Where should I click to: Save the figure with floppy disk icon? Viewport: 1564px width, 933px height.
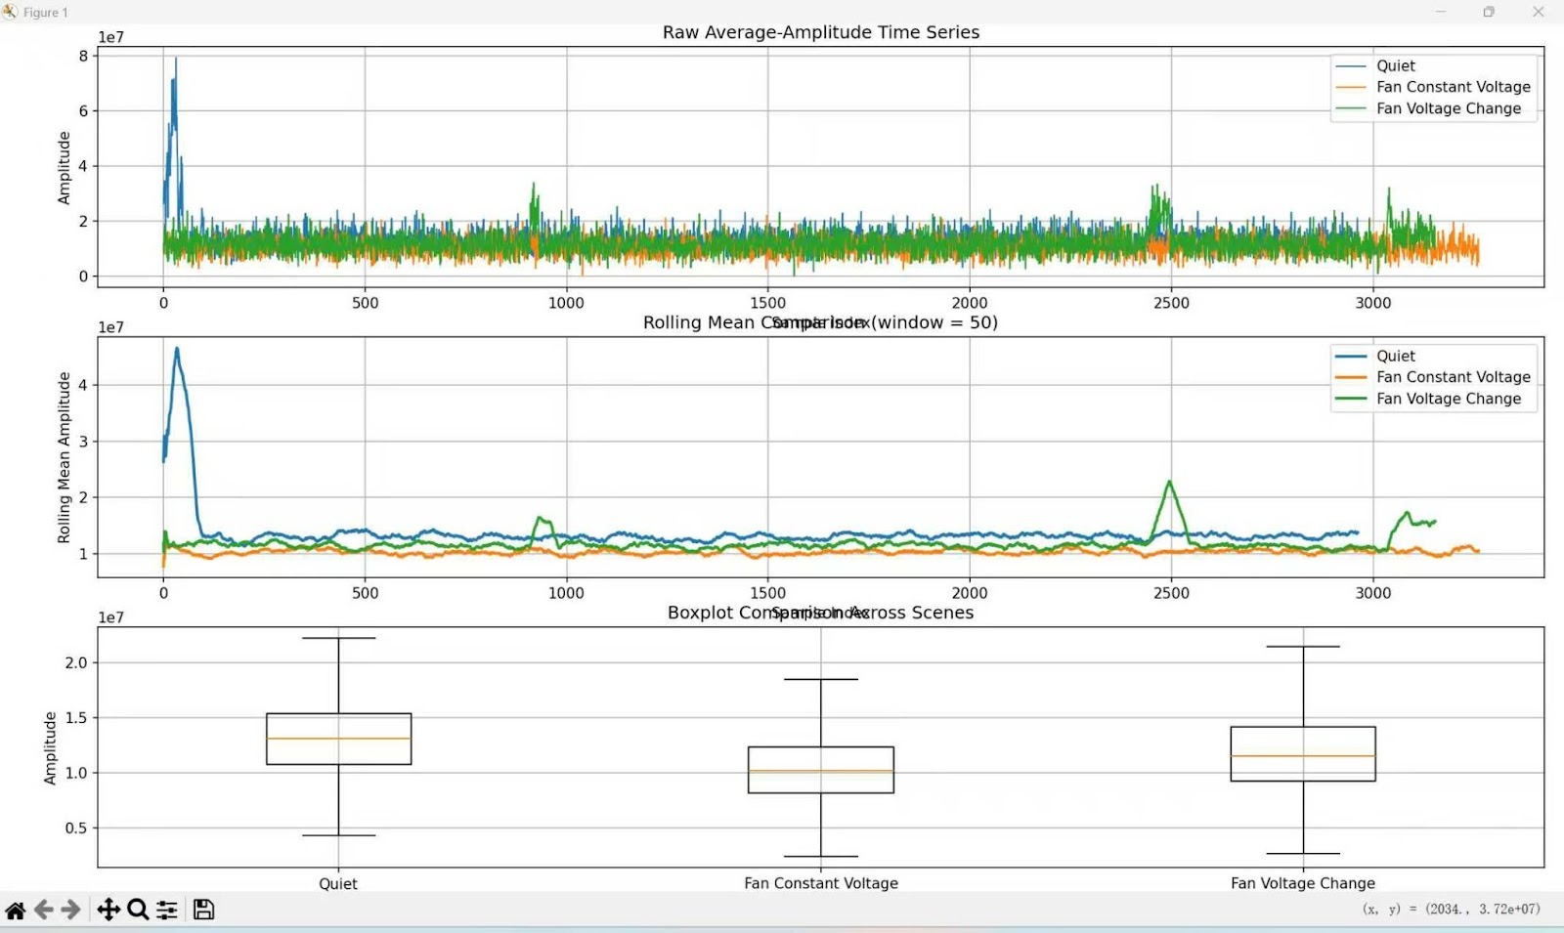[203, 911]
